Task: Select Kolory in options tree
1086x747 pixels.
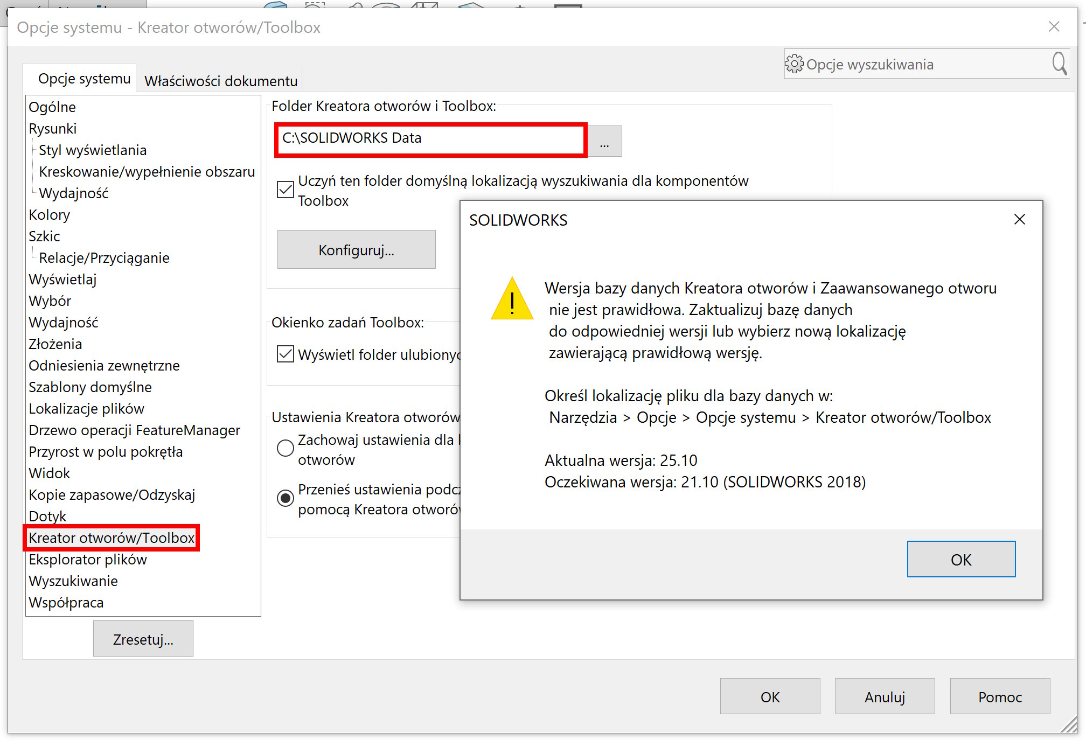Action: click(x=50, y=215)
